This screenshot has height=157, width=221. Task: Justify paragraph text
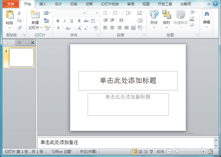pos(126,28)
